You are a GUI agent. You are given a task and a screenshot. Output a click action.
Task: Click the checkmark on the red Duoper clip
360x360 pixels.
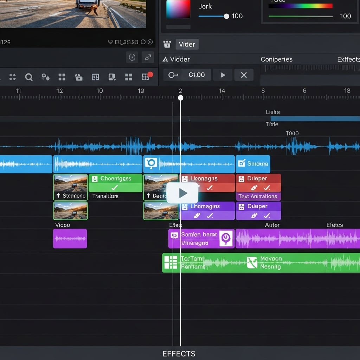[x=267, y=188]
